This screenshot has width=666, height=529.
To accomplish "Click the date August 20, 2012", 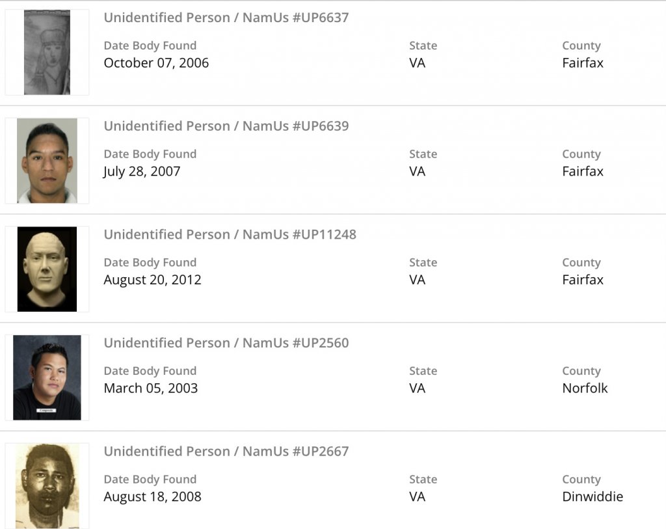I will [x=152, y=280].
